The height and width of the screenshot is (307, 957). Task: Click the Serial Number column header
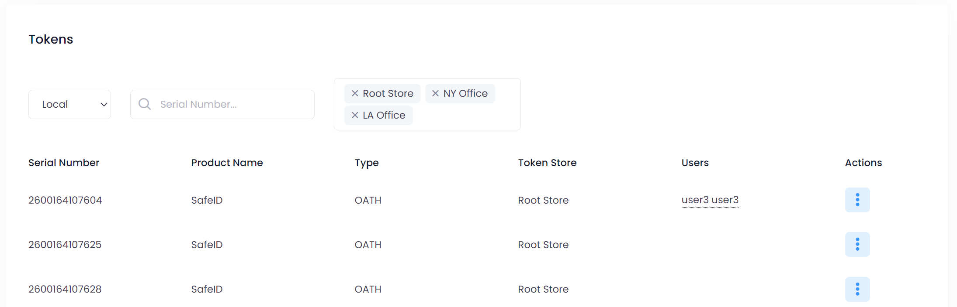click(x=64, y=163)
